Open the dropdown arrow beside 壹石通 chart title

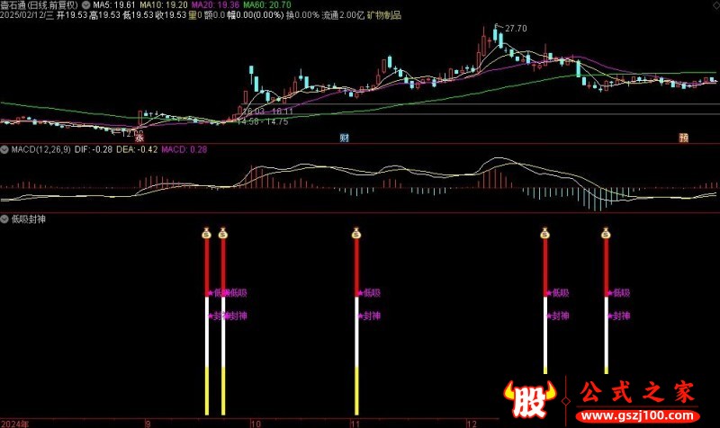pyautogui.click(x=85, y=5)
